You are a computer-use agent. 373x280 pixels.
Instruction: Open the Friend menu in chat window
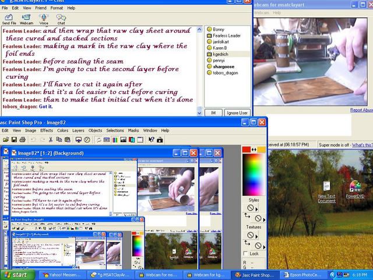click(41, 8)
